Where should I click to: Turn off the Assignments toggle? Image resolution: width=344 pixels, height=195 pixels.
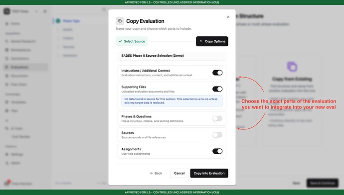pos(217,151)
